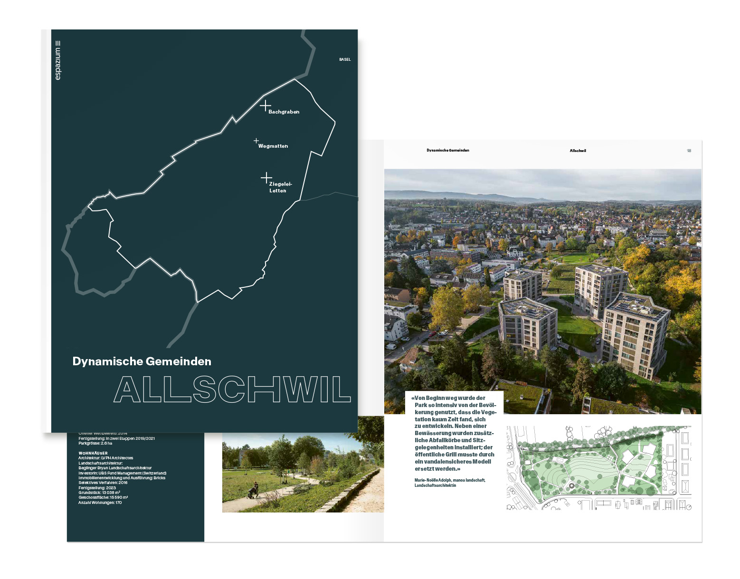Click 'Immobilienentwicklung und Ausführung: Bricks'

122,478
